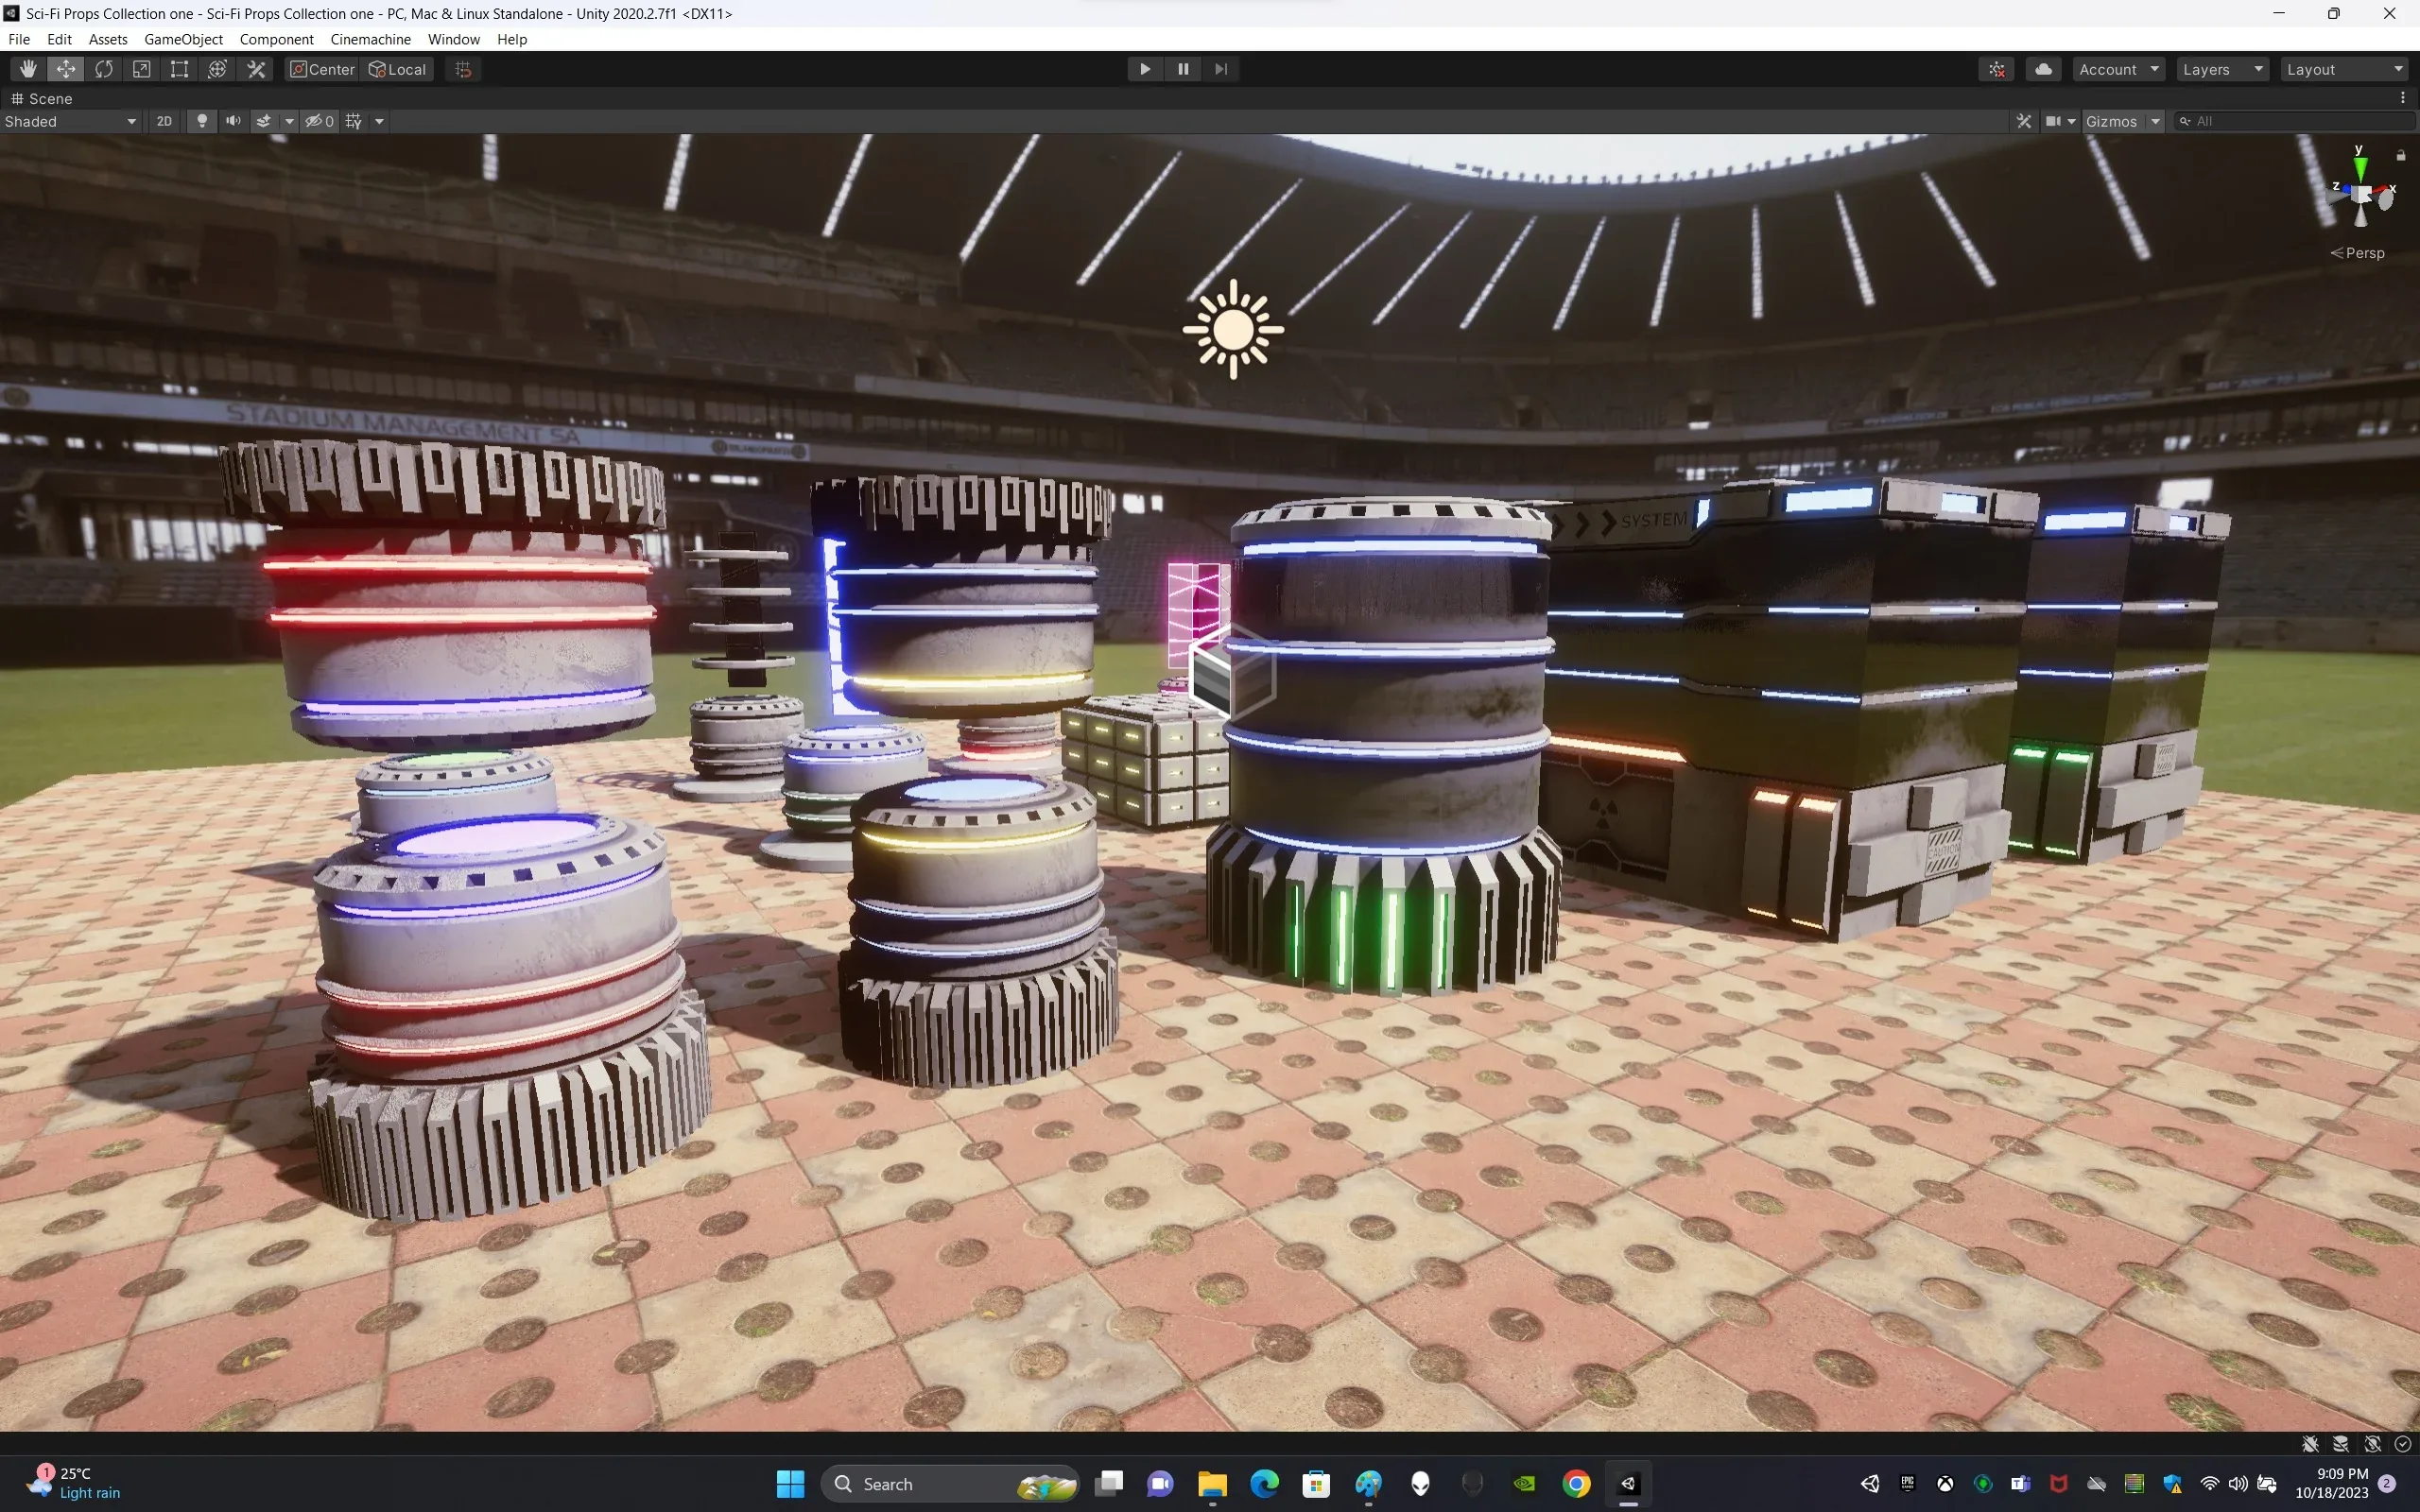Viewport: 2420px width, 1512px height.
Task: Select the Scale tool
Action: pyautogui.click(x=142, y=69)
